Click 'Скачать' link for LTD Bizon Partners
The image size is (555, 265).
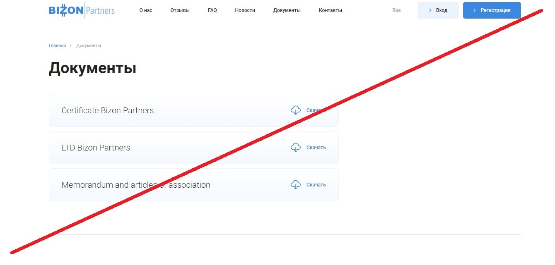(316, 148)
